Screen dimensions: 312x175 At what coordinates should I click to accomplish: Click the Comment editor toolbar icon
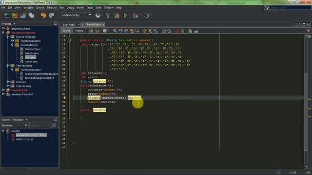point(190,31)
